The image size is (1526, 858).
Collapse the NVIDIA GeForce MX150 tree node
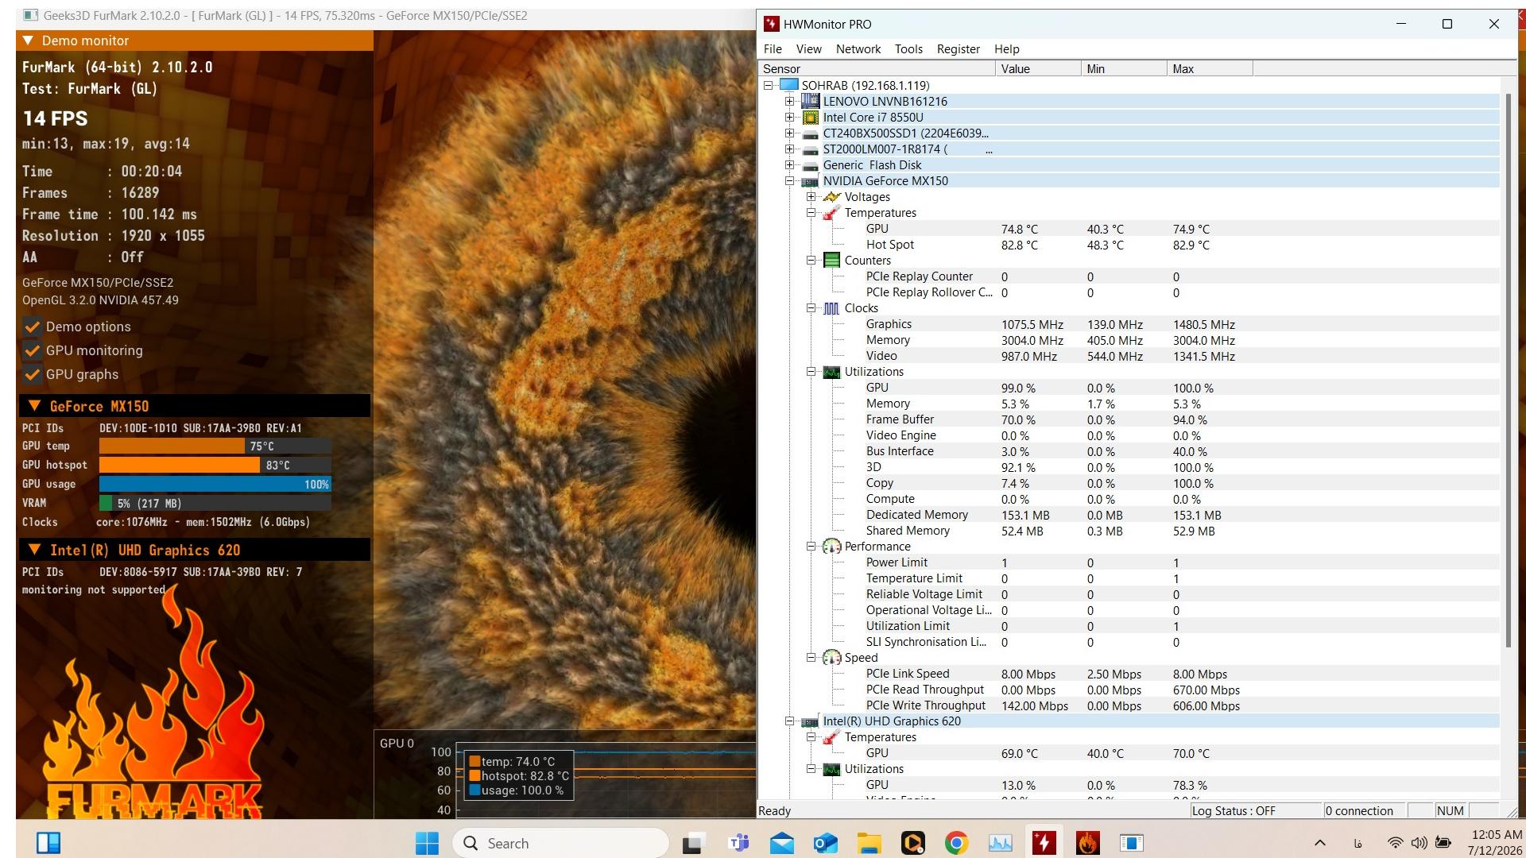tap(789, 180)
